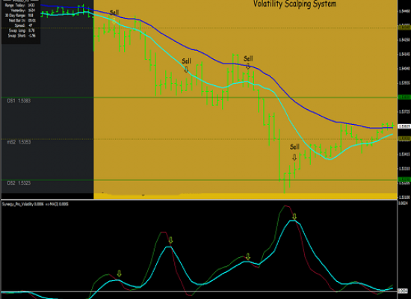Viewport: 411px width, 299px height.
Task: Click the leftmost Sell arrow on the price chart
Action: coord(114,21)
